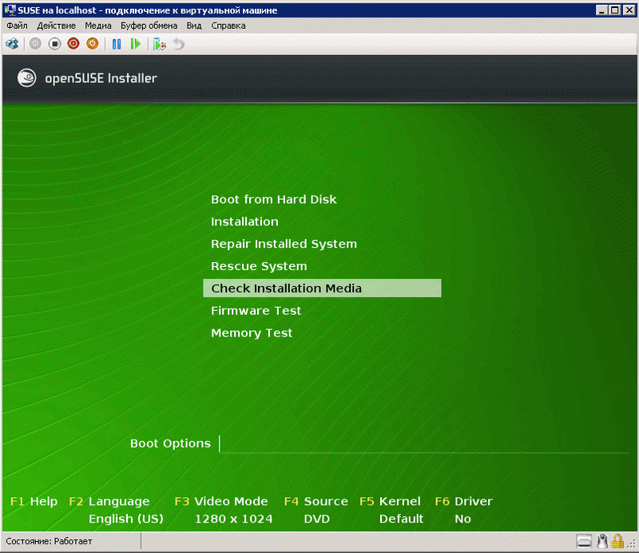The image size is (639, 553).
Task: Click the window title bar system icon
Action: [10, 10]
